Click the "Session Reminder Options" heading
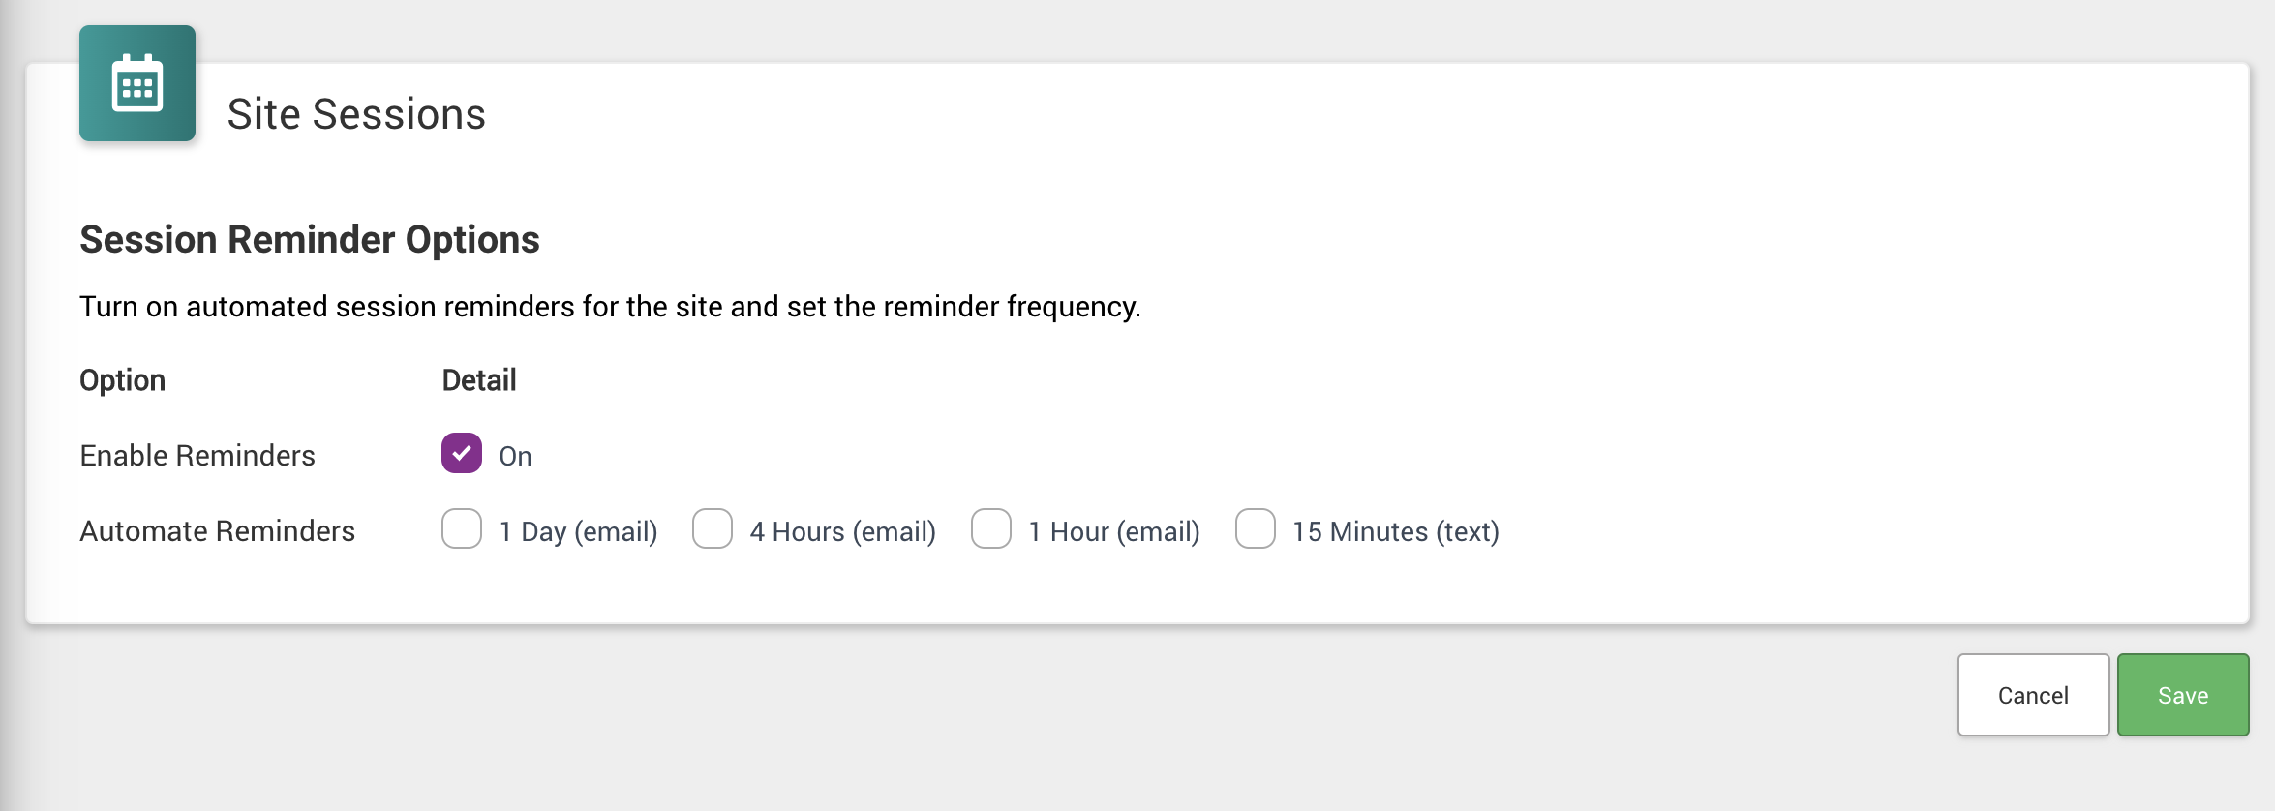This screenshot has height=811, width=2275. (310, 239)
